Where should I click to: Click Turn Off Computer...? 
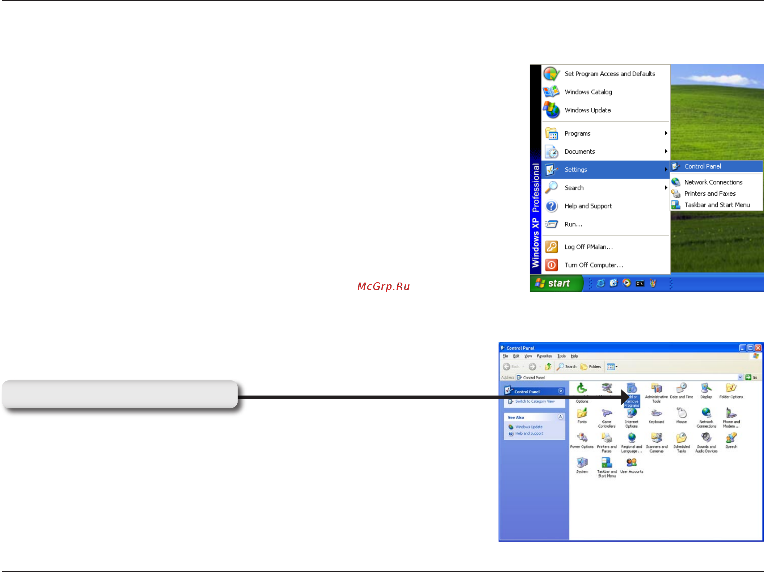click(x=606, y=265)
